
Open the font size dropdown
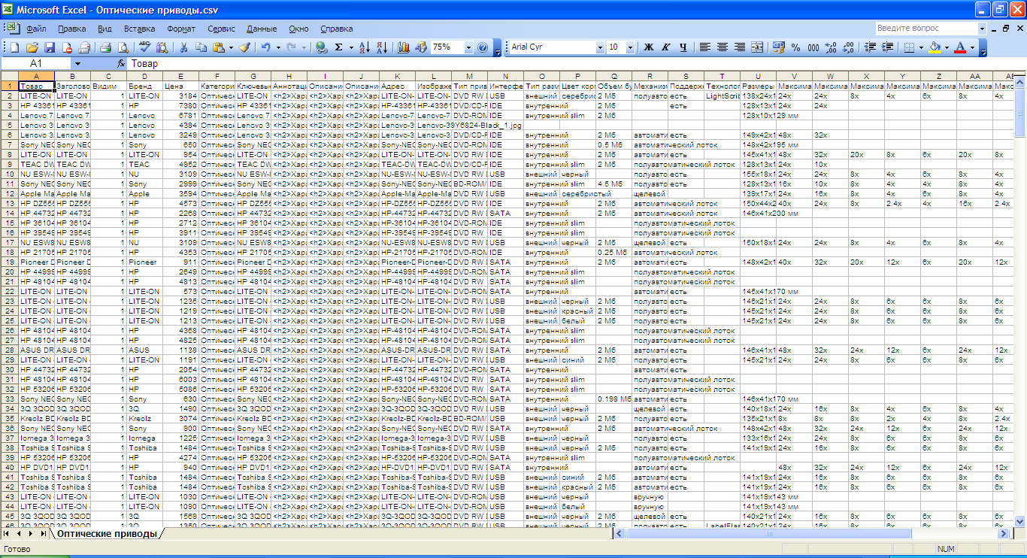click(630, 47)
